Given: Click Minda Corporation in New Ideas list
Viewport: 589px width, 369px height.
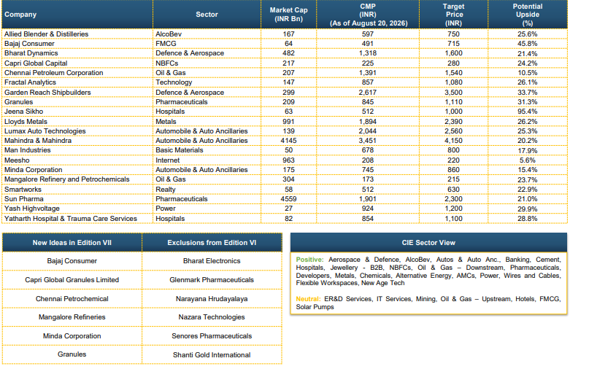Looking at the screenshot, I should tap(72, 336).
